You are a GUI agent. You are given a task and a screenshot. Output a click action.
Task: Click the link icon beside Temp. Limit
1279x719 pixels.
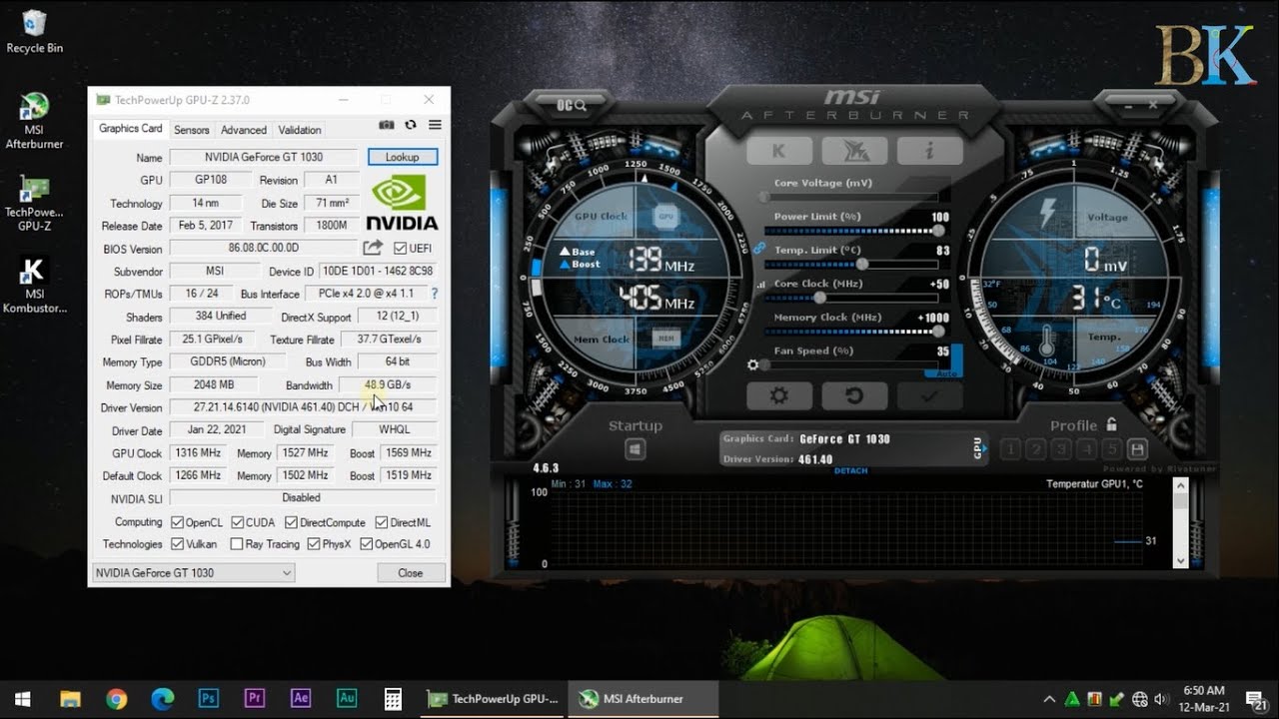(x=759, y=248)
